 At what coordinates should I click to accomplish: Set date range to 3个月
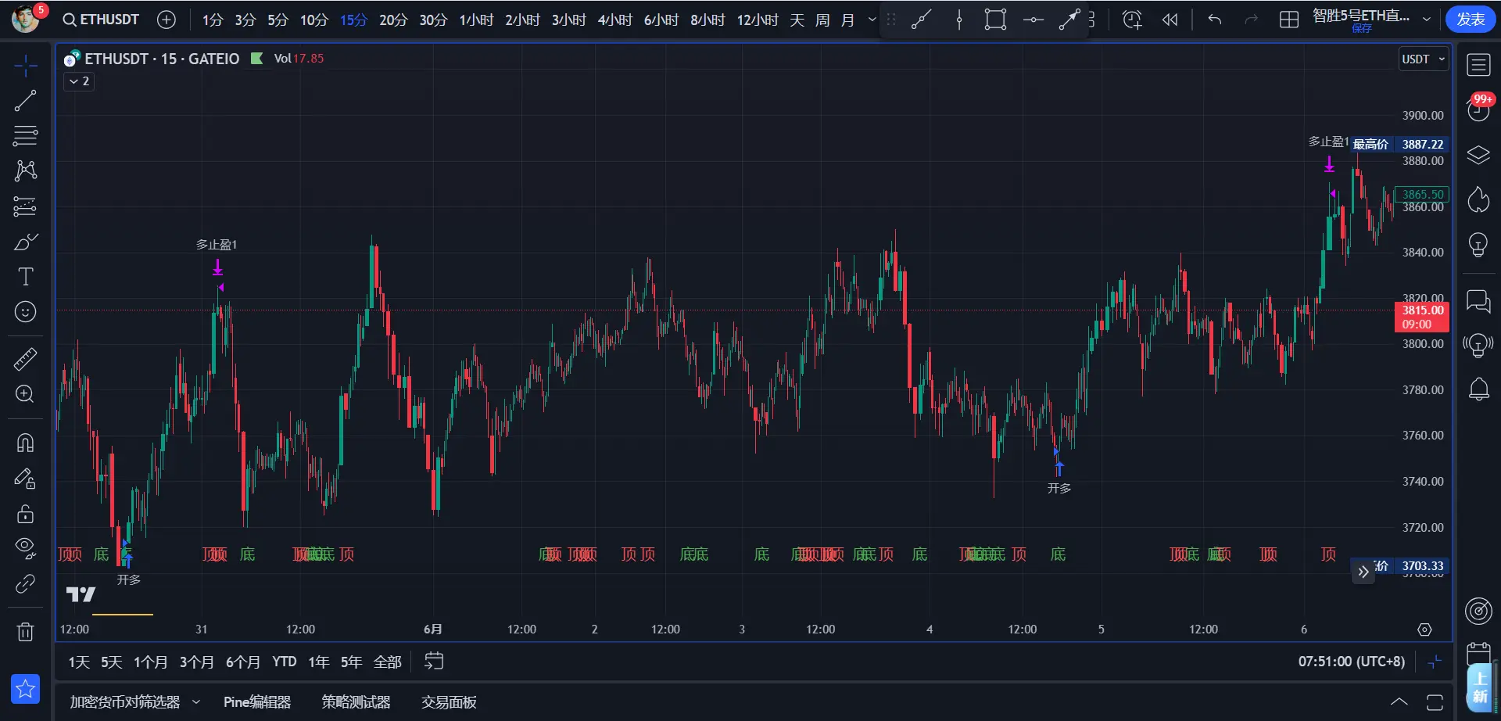tap(196, 662)
